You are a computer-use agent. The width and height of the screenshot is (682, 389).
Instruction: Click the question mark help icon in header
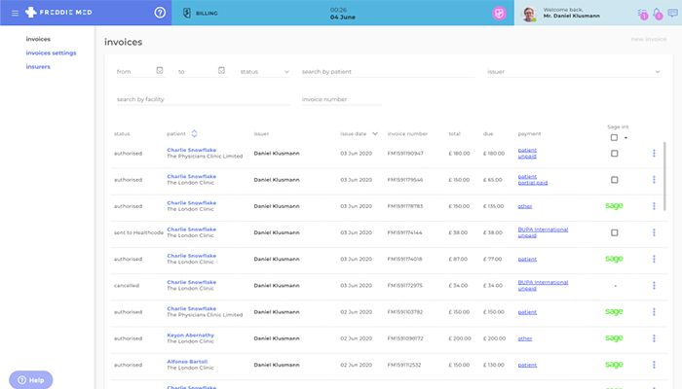pyautogui.click(x=160, y=13)
